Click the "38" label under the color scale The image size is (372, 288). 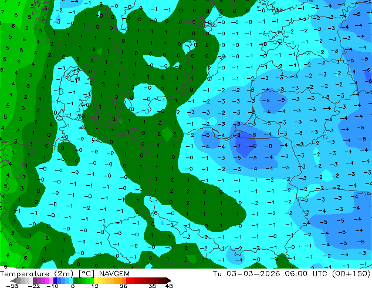[x=153, y=286]
